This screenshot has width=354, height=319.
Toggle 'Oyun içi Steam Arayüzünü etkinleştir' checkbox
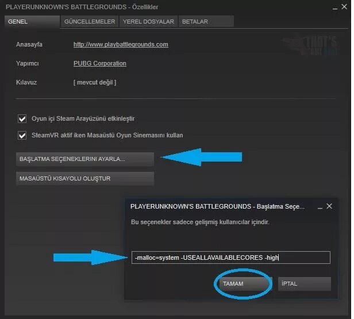22,119
